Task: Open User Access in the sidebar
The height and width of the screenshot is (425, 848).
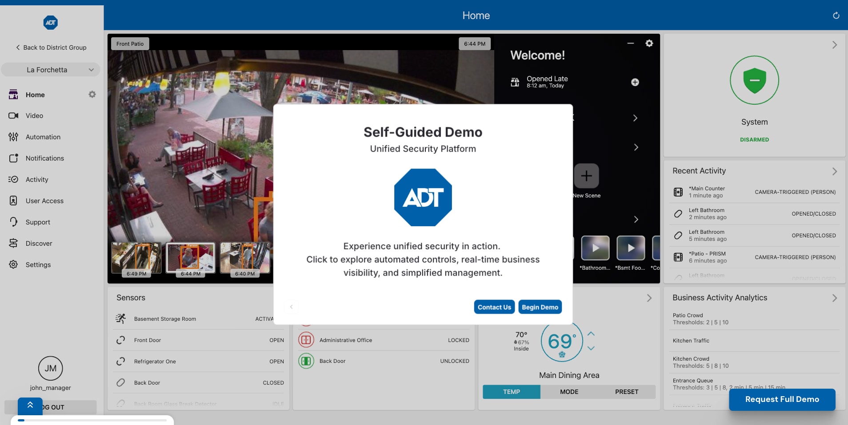Action: pos(44,201)
